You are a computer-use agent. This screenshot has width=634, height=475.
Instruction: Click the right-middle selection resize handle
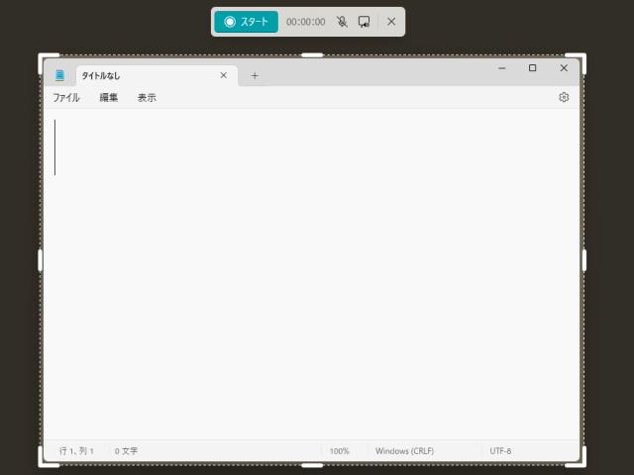coord(583,260)
